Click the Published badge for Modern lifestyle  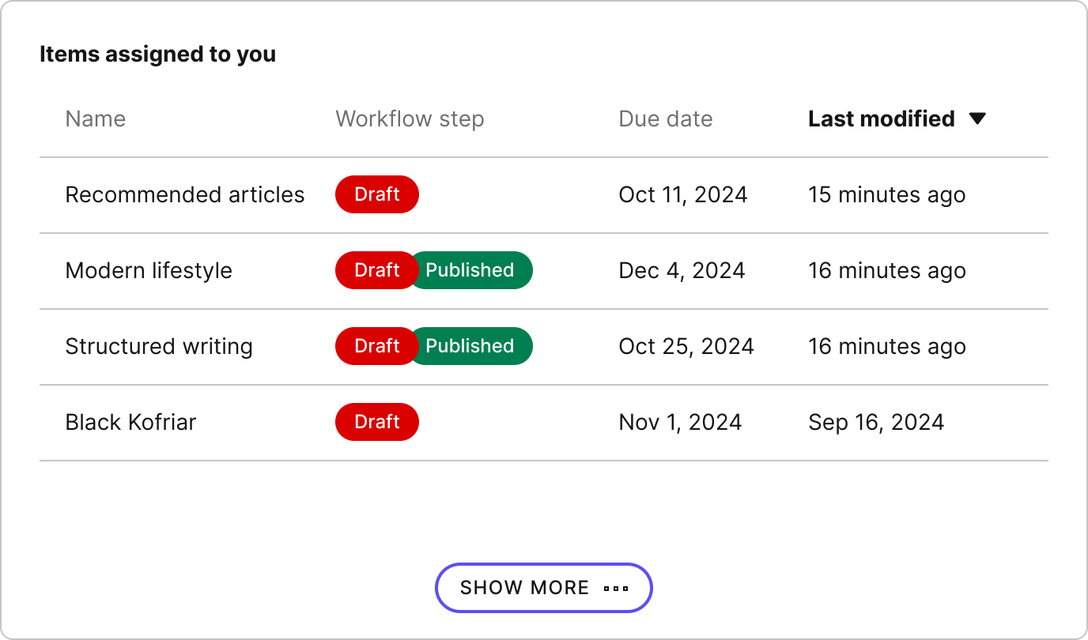[x=471, y=271]
